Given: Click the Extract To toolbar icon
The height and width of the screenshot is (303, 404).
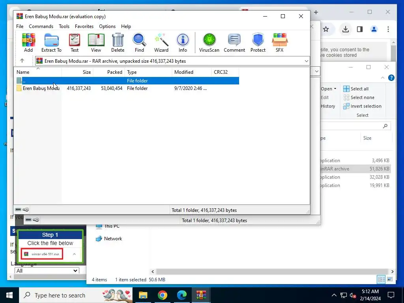Looking at the screenshot, I should pos(52,43).
